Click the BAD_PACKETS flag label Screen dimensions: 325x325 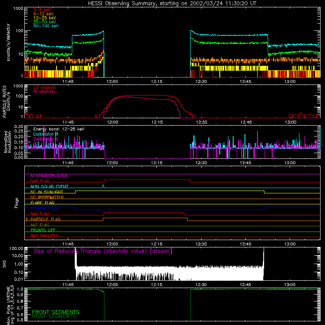pyautogui.click(x=44, y=236)
